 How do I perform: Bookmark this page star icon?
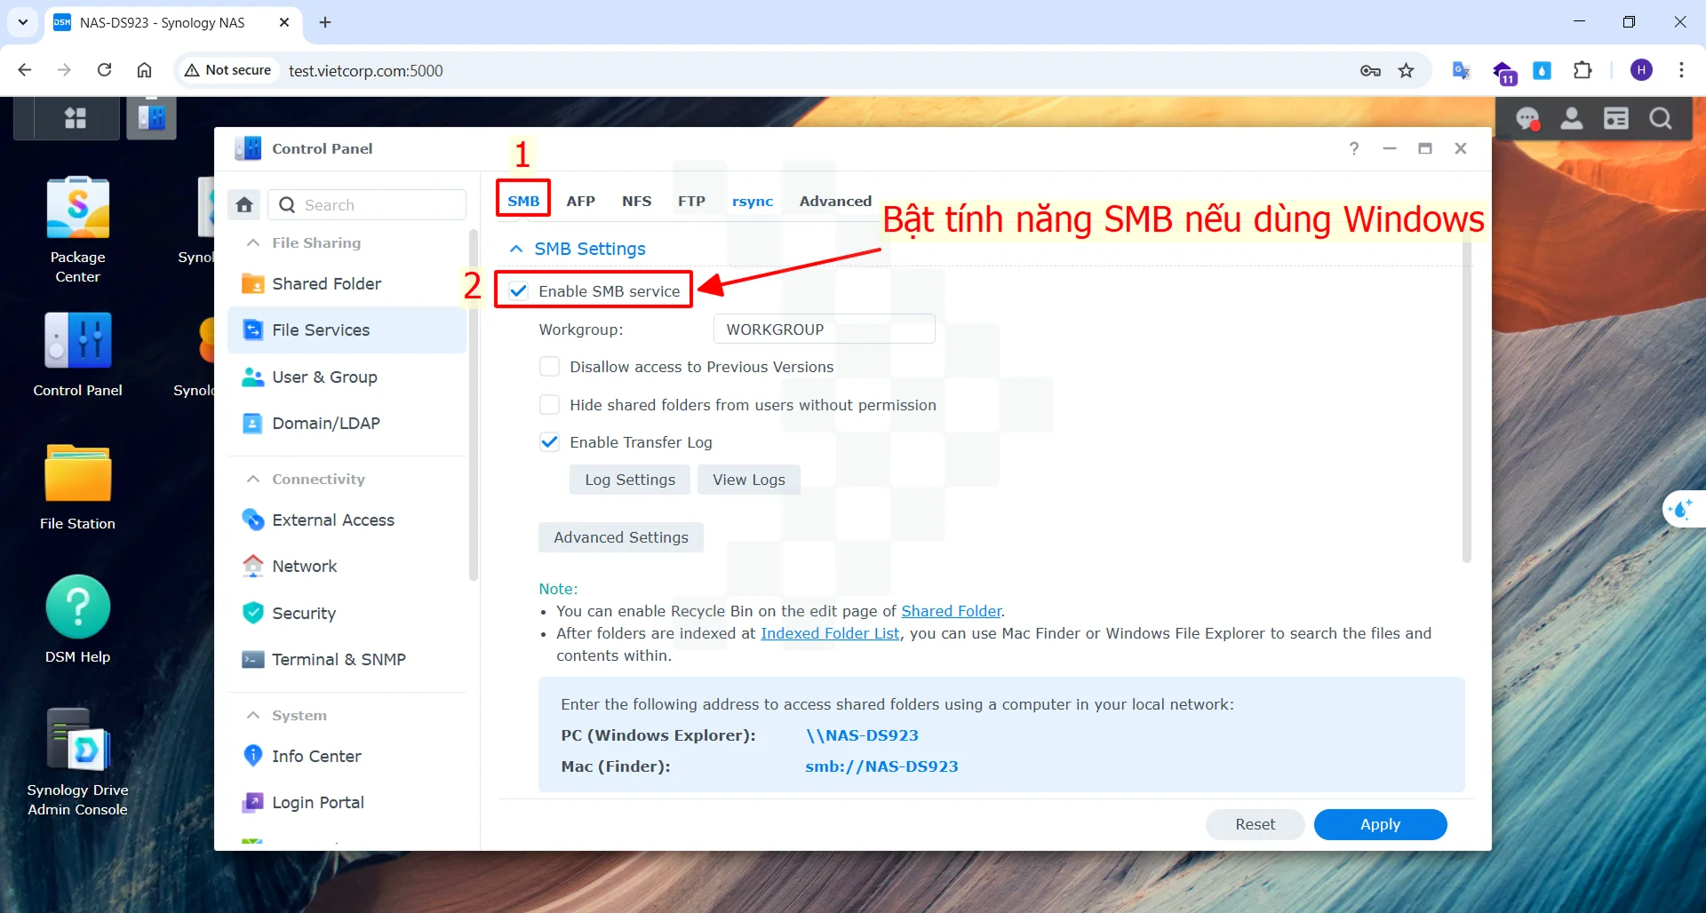[x=1406, y=70]
